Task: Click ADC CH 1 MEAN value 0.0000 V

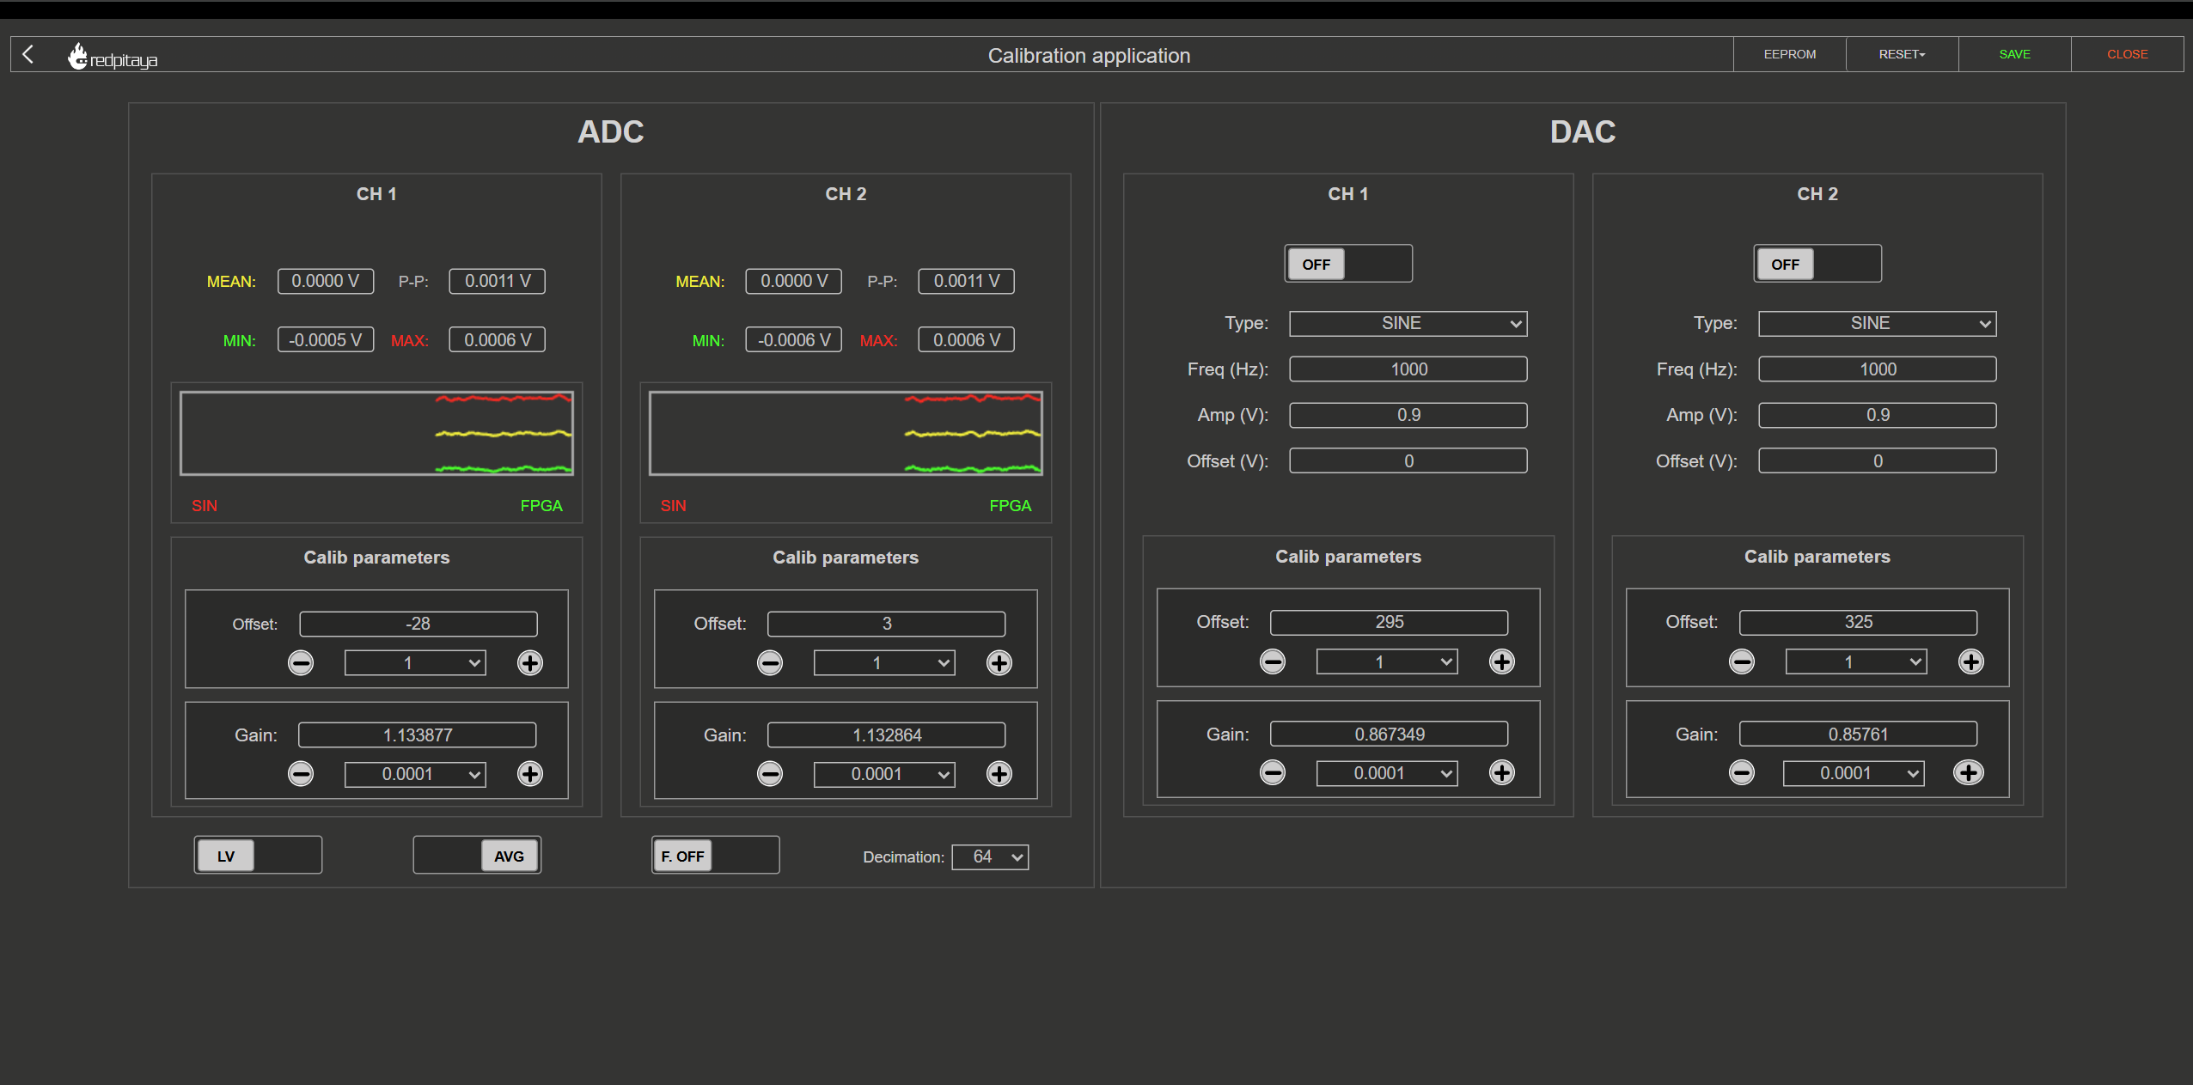Action: coord(326,281)
